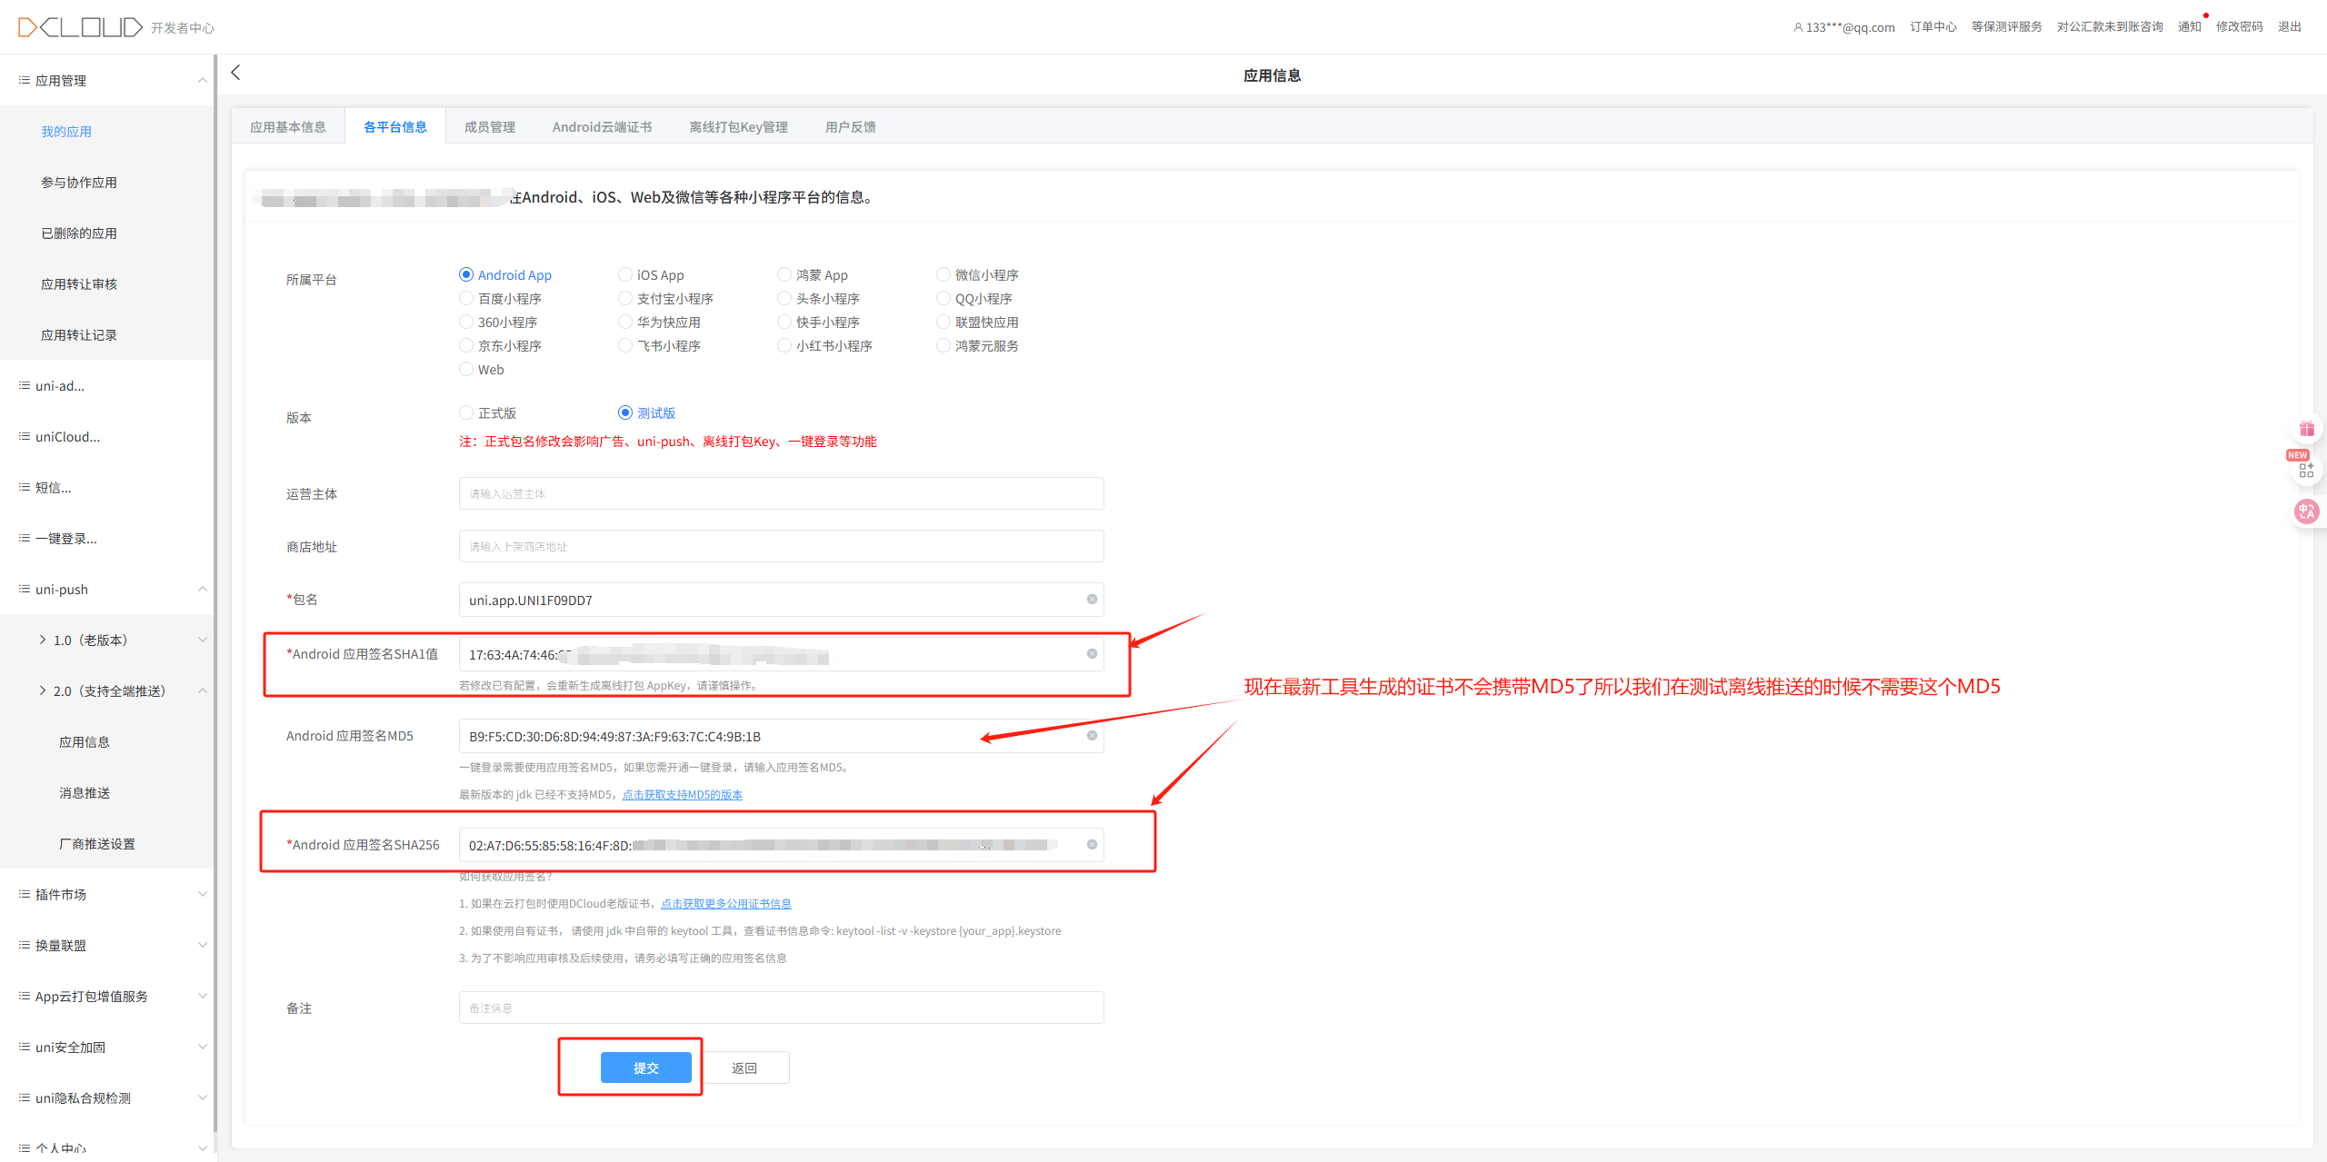Switch to 离线打包Key管理 tab

pyautogui.click(x=738, y=127)
